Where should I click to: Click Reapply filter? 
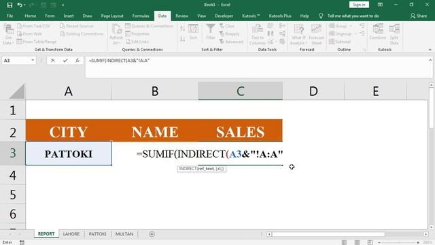click(x=230, y=33)
